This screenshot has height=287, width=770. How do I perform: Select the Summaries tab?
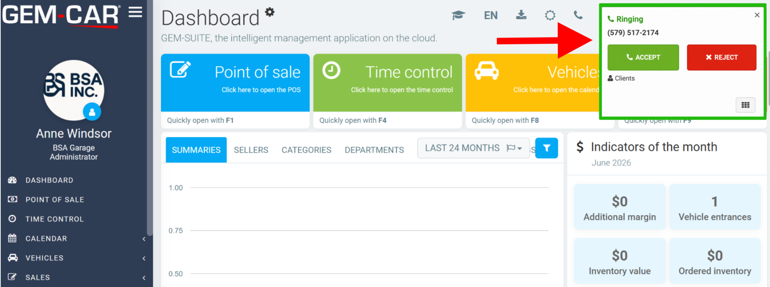196,150
